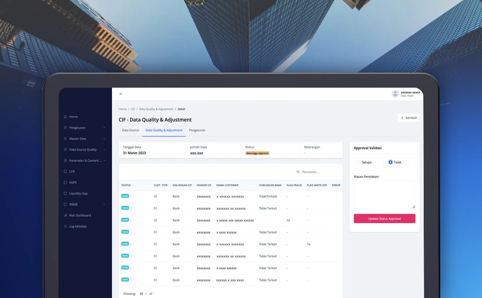Click the LCR sidebar icon

pos(65,172)
